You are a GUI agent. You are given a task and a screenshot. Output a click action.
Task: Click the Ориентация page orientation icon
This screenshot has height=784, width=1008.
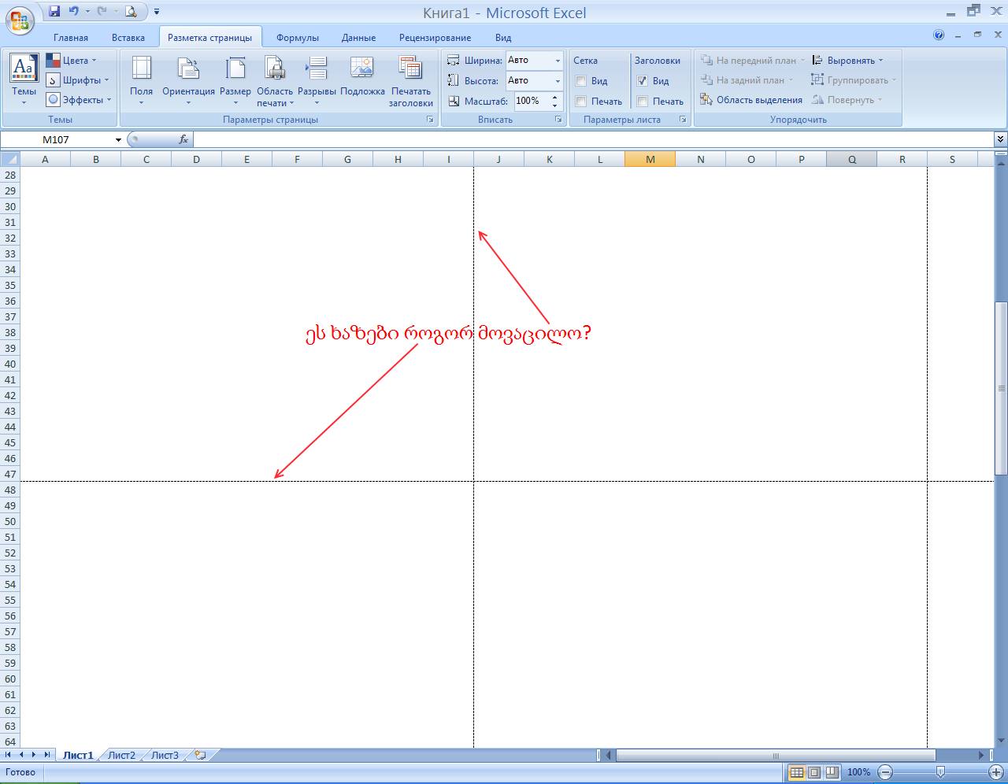click(x=188, y=69)
